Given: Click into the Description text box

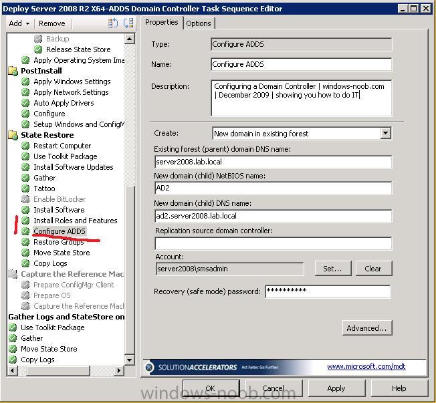Looking at the screenshot, I should (302, 98).
